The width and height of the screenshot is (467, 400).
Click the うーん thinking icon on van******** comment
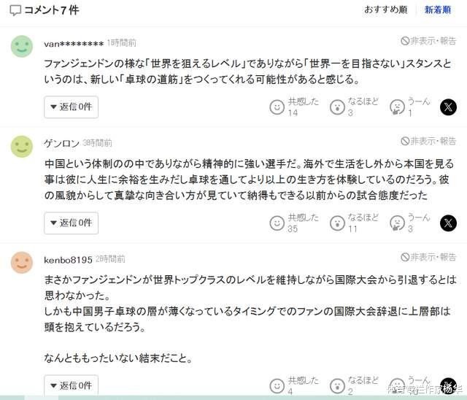397,107
